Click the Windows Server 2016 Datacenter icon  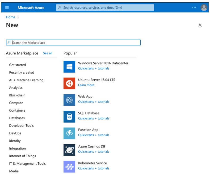69,67
